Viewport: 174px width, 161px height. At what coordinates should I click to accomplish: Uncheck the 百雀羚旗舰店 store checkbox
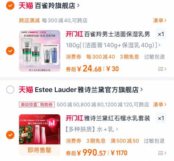pos(10,6)
